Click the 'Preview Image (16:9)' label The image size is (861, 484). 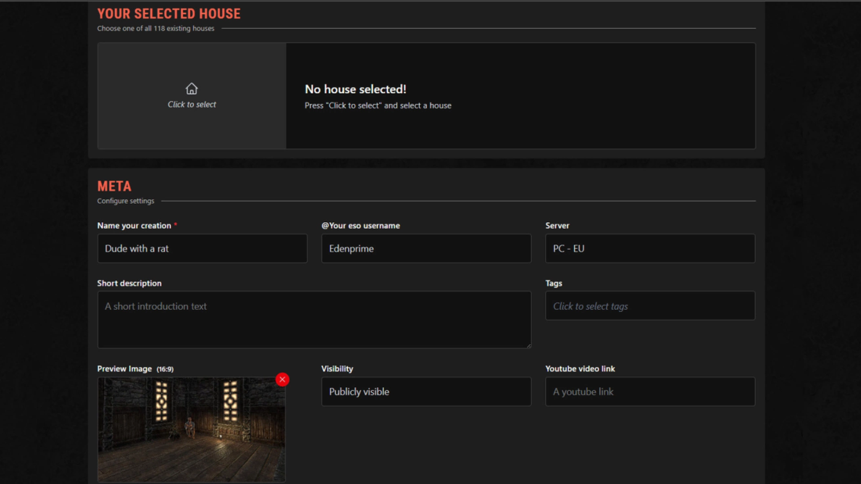(x=135, y=368)
